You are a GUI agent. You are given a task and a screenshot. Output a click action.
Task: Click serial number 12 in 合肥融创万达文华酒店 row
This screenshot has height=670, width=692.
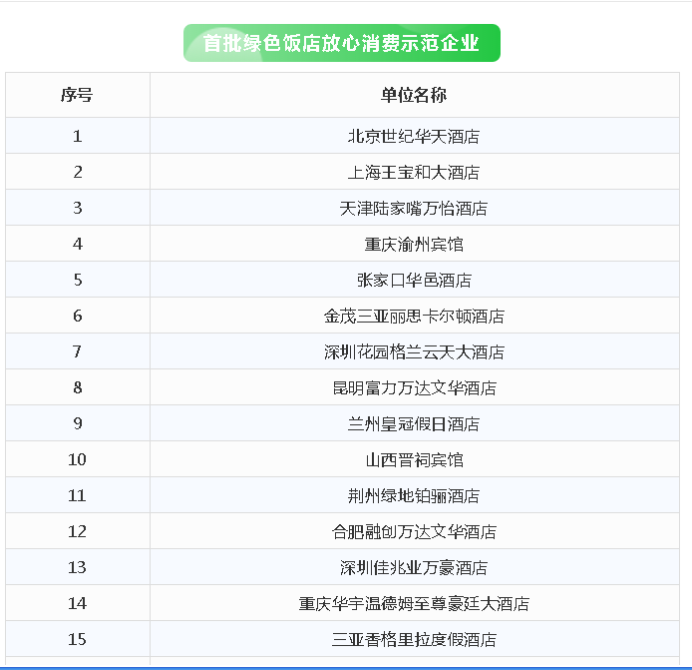(x=77, y=531)
